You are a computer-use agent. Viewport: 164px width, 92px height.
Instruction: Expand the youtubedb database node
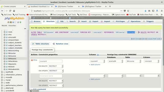tap(2, 91)
